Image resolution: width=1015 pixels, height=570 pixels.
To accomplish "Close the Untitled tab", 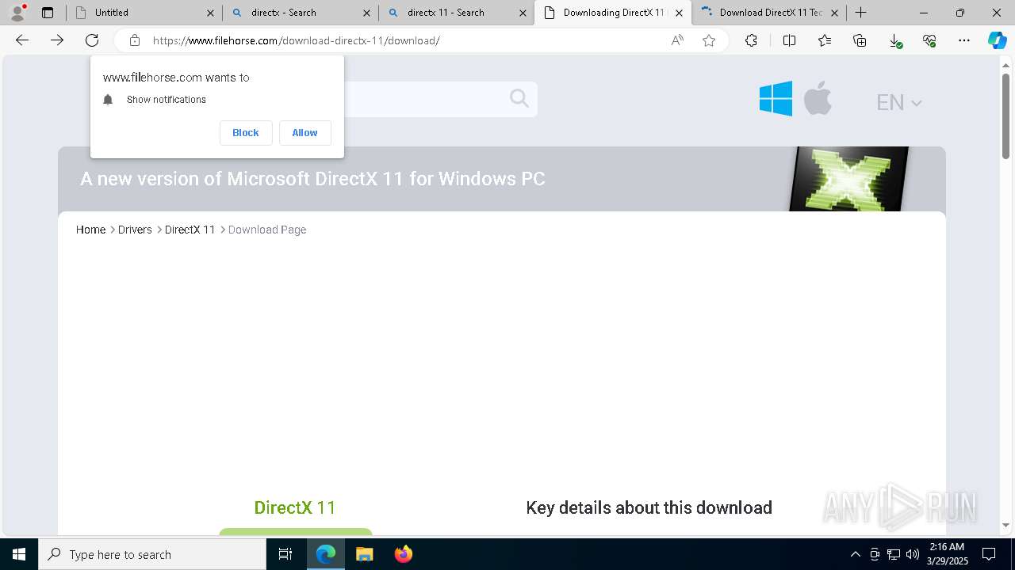I will pyautogui.click(x=210, y=13).
